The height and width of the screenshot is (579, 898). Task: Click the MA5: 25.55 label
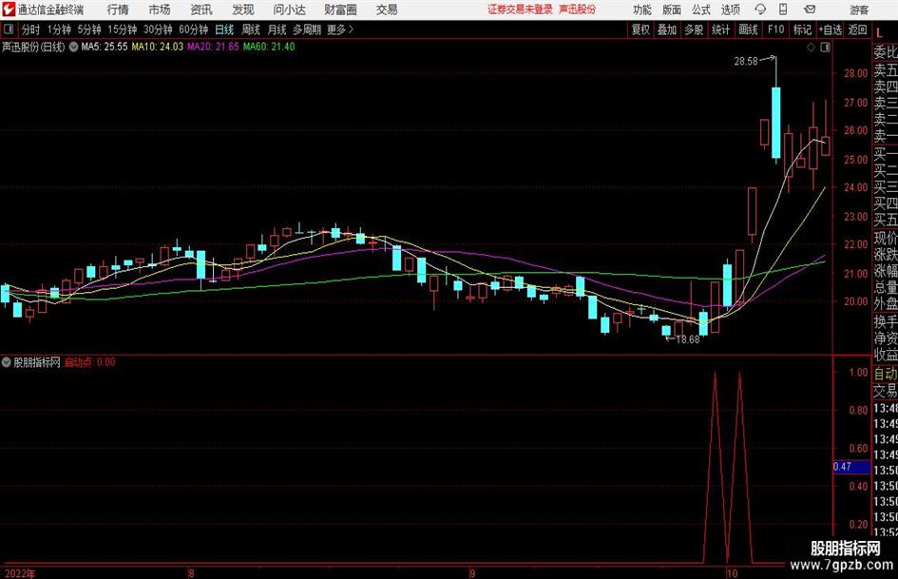click(x=105, y=47)
